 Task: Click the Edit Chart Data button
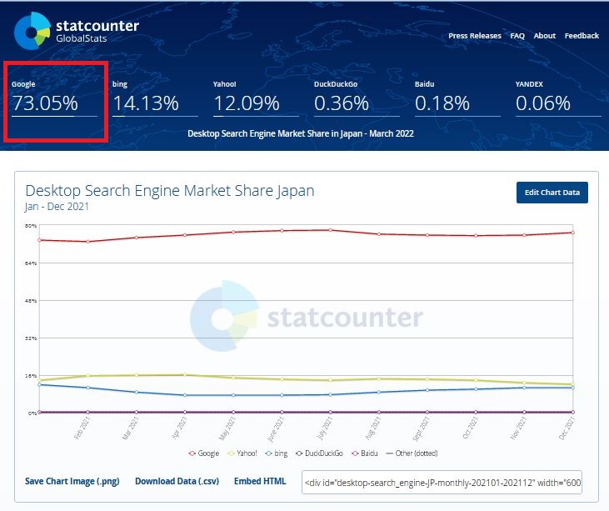tap(552, 193)
